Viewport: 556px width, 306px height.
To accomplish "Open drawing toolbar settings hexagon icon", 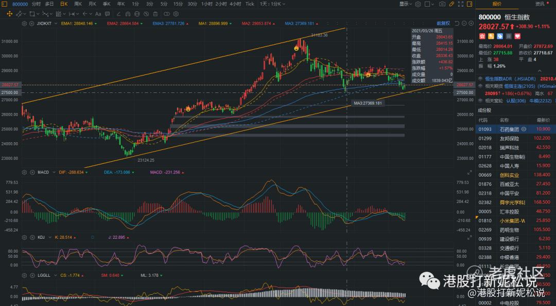I will (x=176, y=14).
